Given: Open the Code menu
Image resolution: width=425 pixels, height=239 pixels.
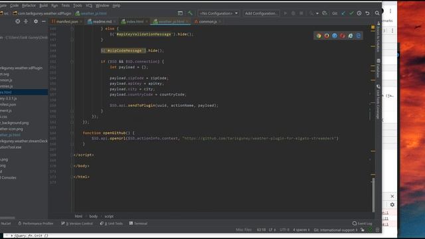Looking at the screenshot, I should tap(15, 5).
